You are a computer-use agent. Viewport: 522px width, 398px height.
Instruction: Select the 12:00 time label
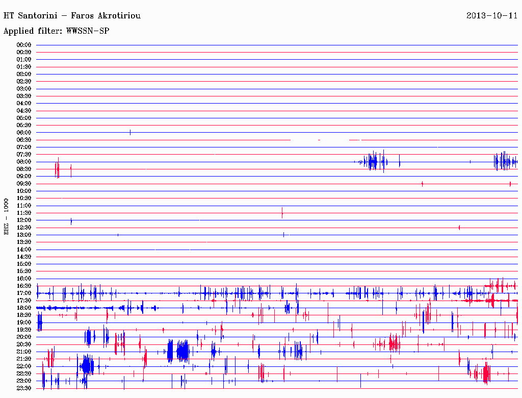coord(24,220)
